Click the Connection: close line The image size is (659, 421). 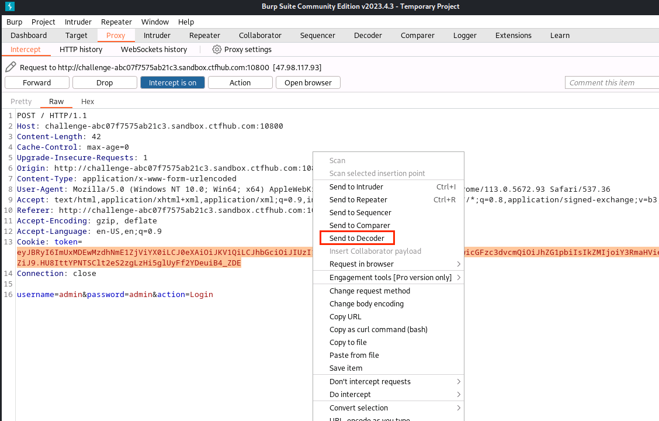coord(56,274)
